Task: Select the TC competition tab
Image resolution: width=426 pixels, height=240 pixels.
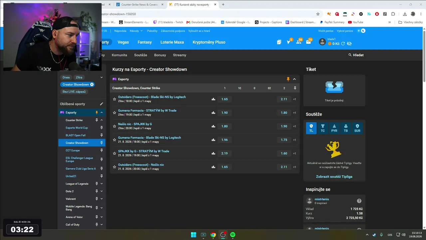Action: point(323,128)
